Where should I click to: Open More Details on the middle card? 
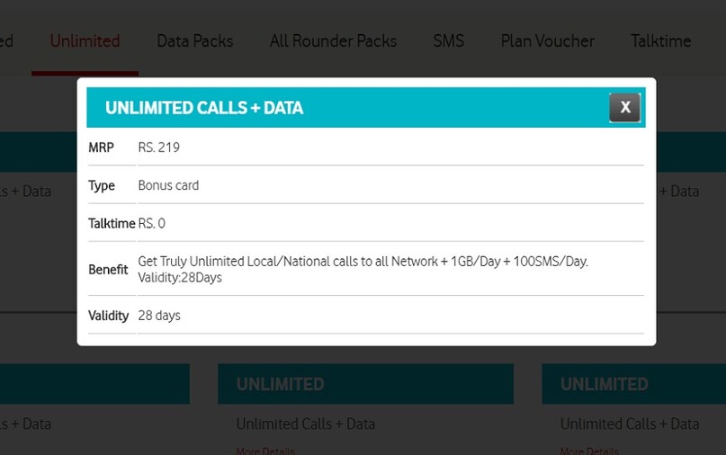[x=264, y=451]
